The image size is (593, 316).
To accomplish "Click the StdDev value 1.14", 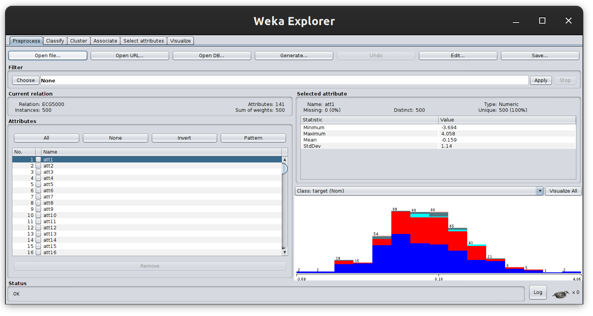I will coord(447,146).
